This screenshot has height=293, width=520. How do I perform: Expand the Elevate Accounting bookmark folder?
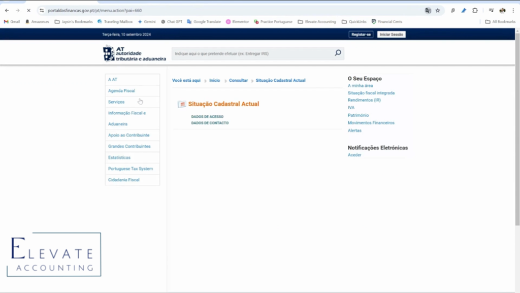click(x=317, y=22)
